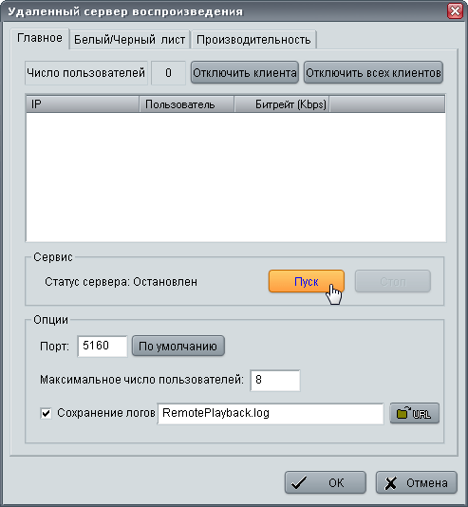Click into the Порт input field
The image size is (468, 507).
pyautogui.click(x=103, y=346)
